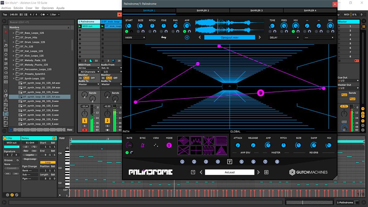Click the Legato button
This screenshot has width=368, height=207.
click(30, 155)
